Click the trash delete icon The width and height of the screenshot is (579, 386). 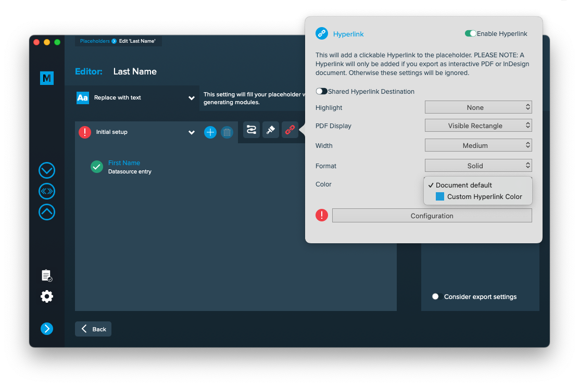tap(227, 132)
